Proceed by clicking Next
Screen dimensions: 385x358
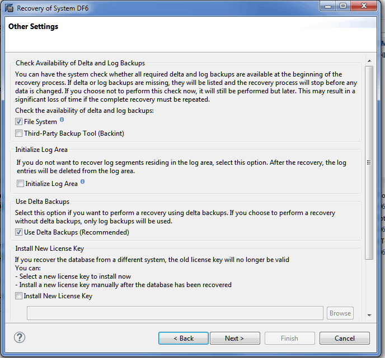[234, 338]
